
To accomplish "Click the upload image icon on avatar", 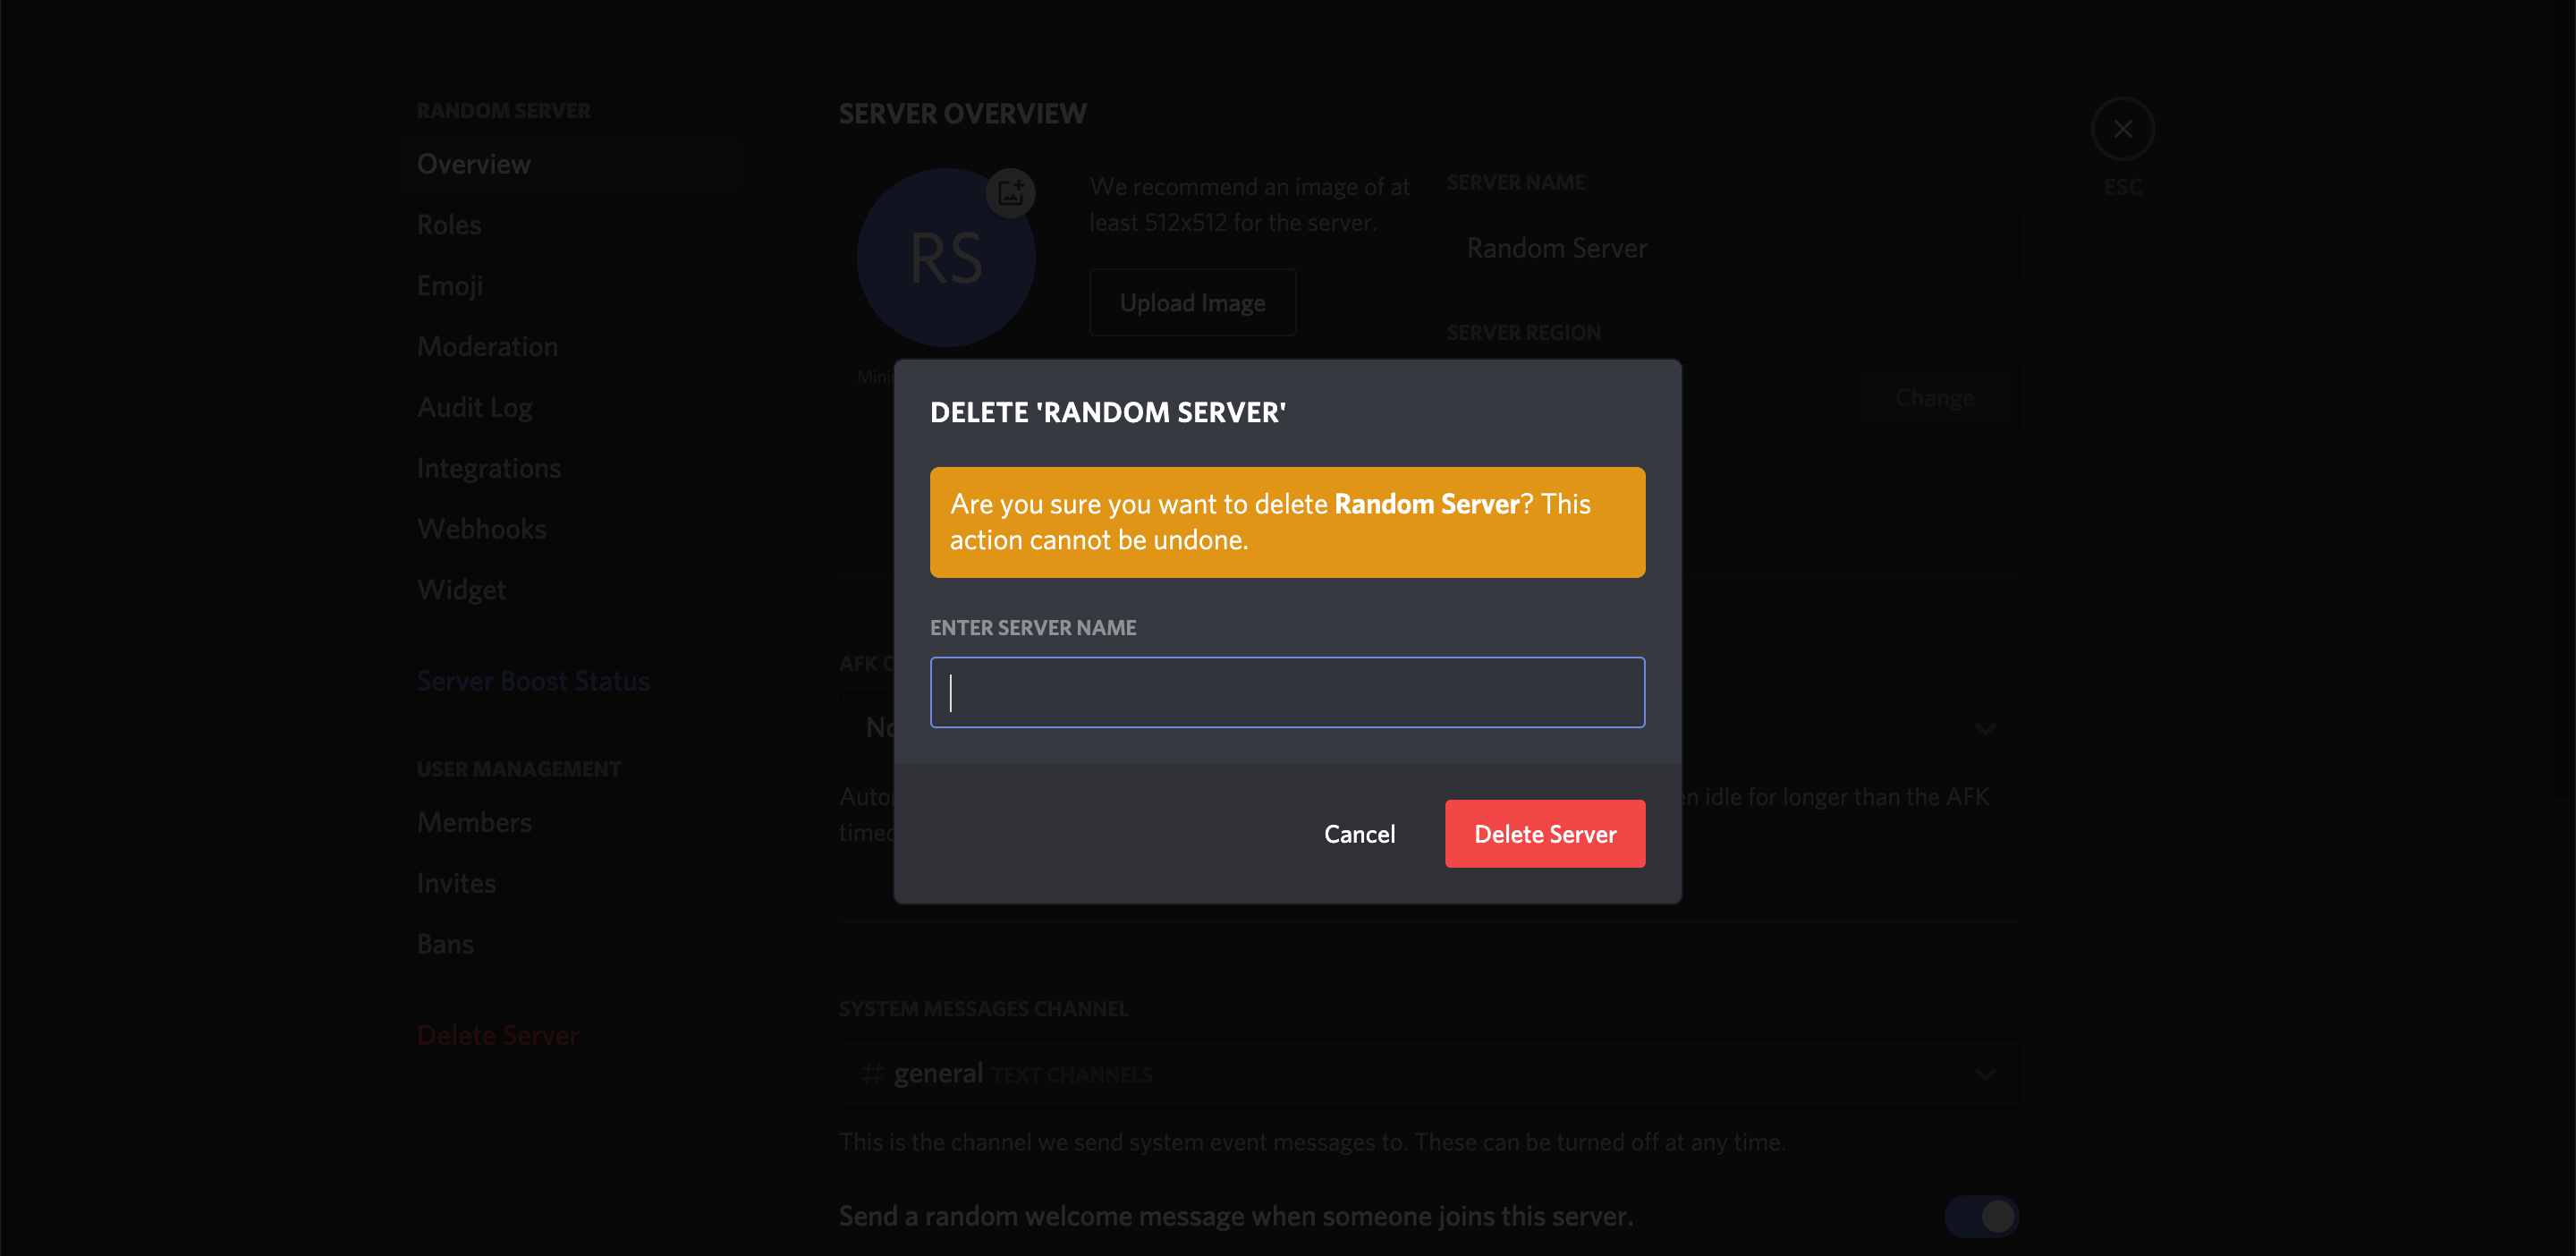I will (x=1010, y=192).
